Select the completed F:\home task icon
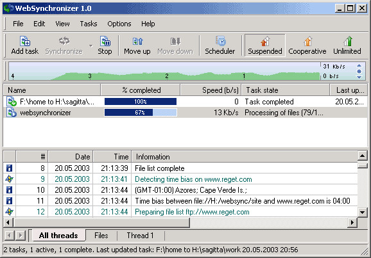This screenshot has width=371, height=258. tap(12, 102)
